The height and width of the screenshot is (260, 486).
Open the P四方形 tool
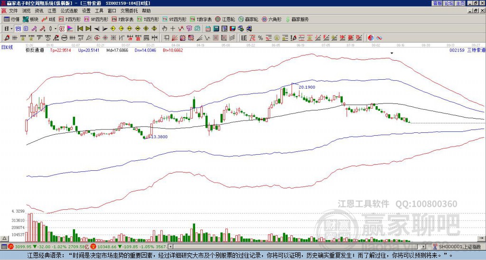coord(70,19)
